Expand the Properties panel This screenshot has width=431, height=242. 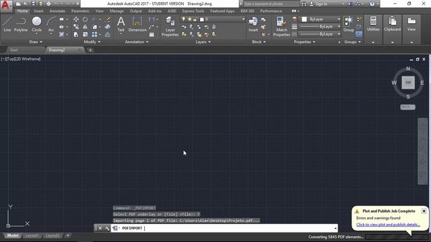click(304, 42)
